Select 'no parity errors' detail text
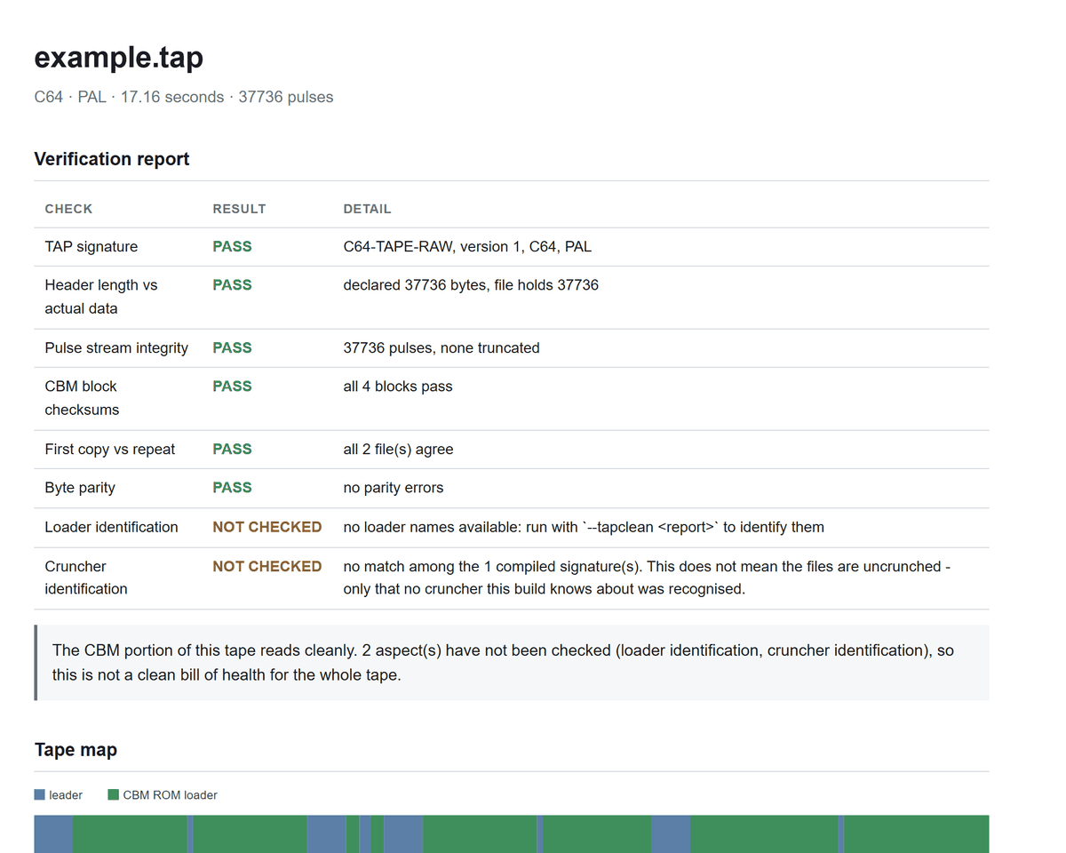The width and height of the screenshot is (1066, 853). click(x=394, y=488)
